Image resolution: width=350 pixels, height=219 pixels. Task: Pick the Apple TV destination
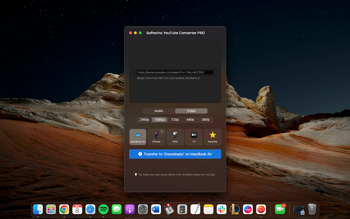pyautogui.click(x=194, y=137)
